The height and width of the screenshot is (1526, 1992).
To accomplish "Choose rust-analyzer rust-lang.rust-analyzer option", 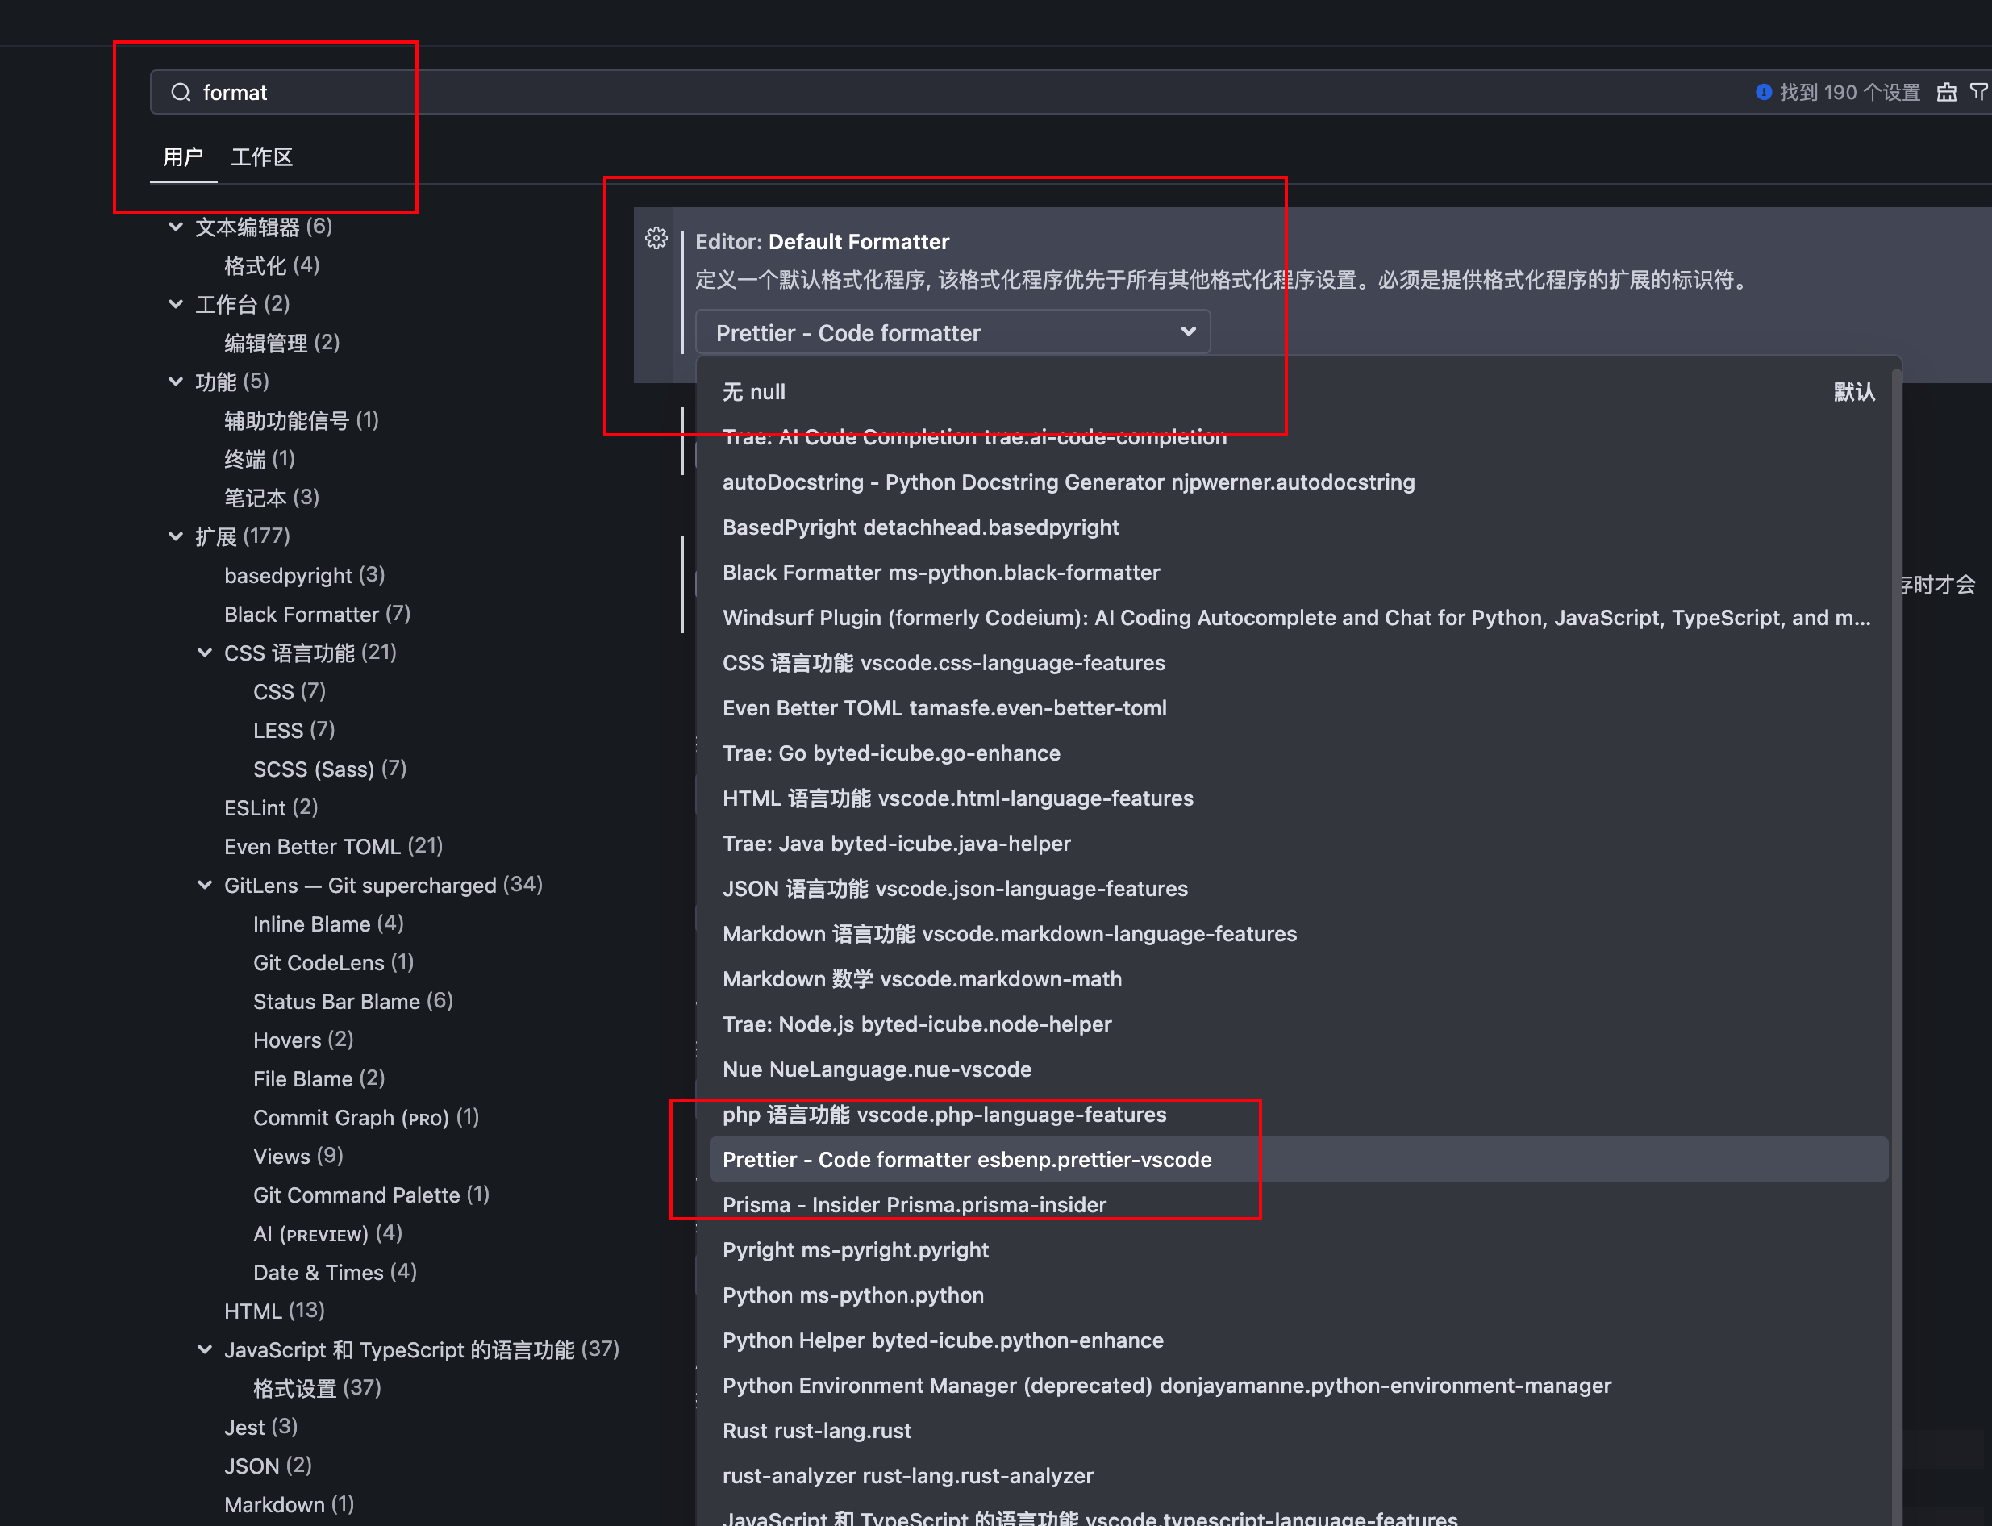I will tap(1299, 1475).
